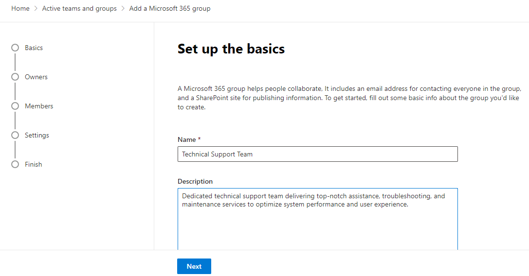Jump to the Basics step label

(34, 48)
